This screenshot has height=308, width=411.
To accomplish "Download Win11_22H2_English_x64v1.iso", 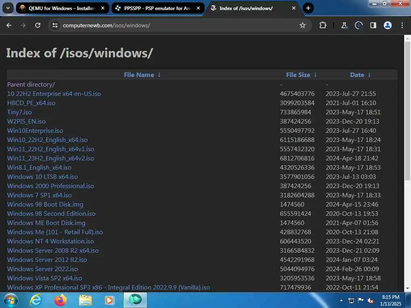I will (x=51, y=149).
